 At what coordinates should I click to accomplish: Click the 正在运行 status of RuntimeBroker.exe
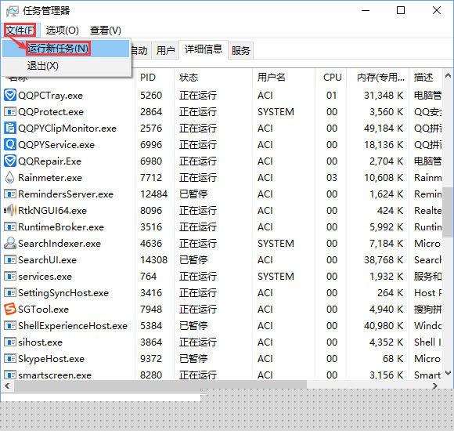[198, 226]
